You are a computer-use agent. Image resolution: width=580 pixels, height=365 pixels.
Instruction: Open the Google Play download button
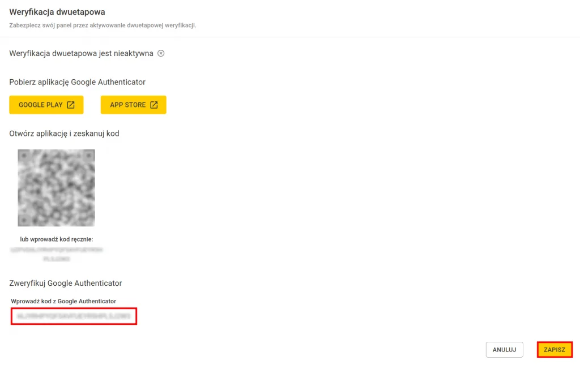(x=46, y=105)
